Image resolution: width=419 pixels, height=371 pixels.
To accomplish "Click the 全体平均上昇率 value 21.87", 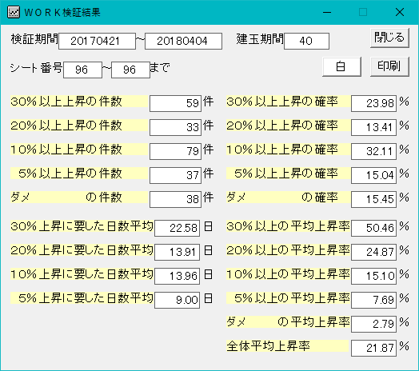I will pyautogui.click(x=373, y=349).
